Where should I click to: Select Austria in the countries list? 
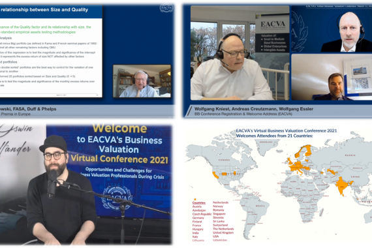(x=197, y=207)
